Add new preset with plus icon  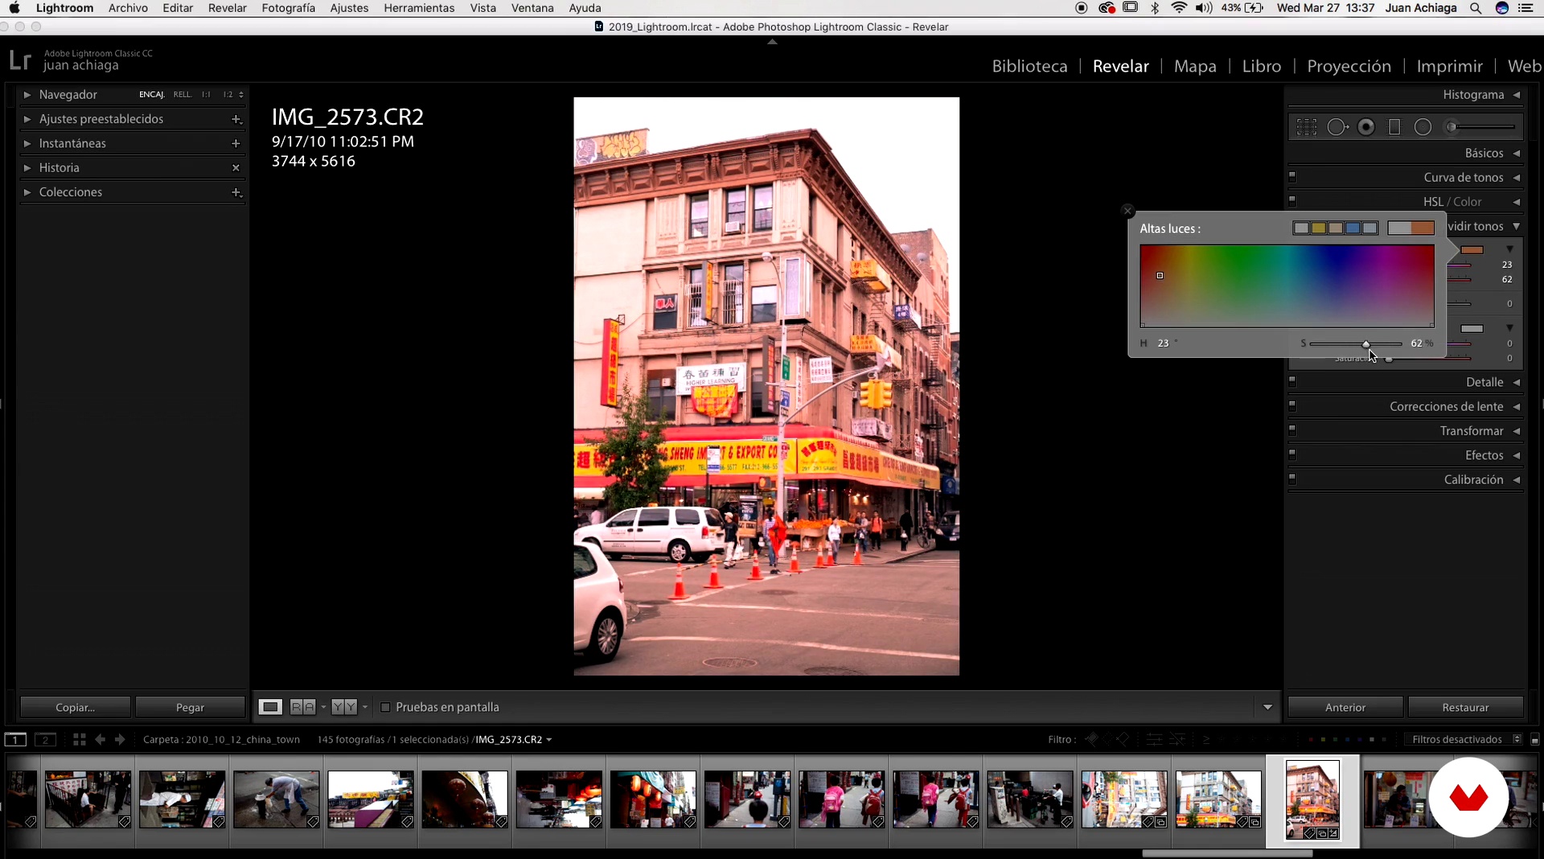pyautogui.click(x=236, y=119)
